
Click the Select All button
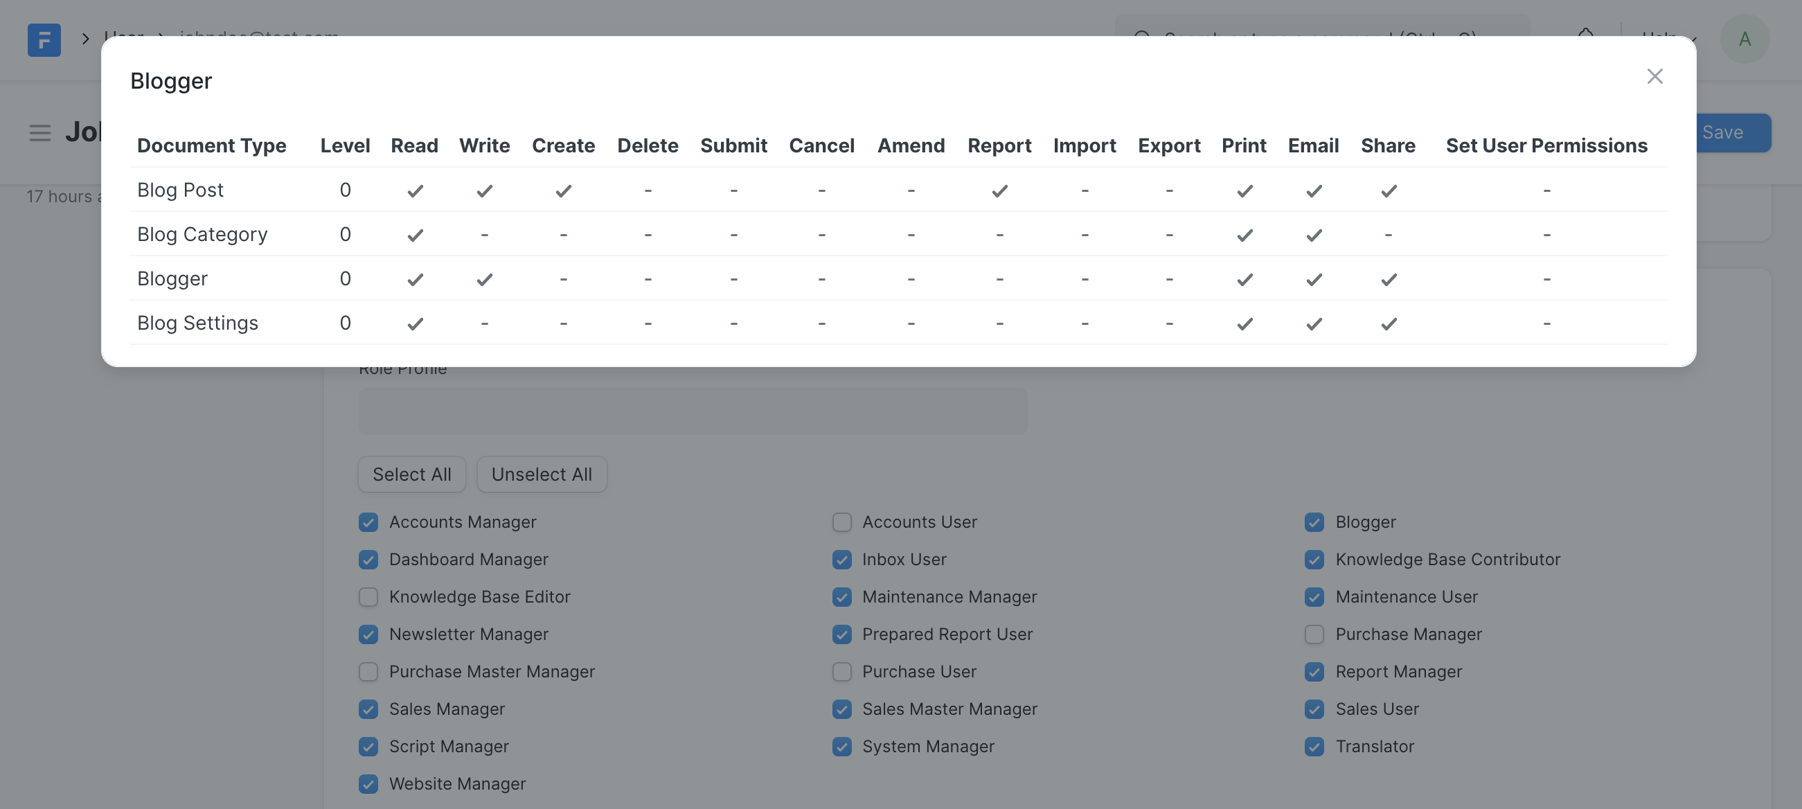coord(411,474)
